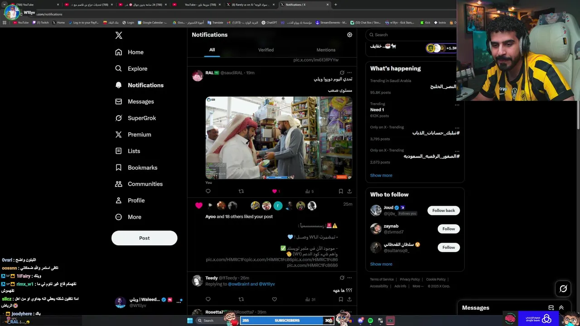580x326 pixels.
Task: Open the Google Calendar bookmark
Action: [152, 22]
